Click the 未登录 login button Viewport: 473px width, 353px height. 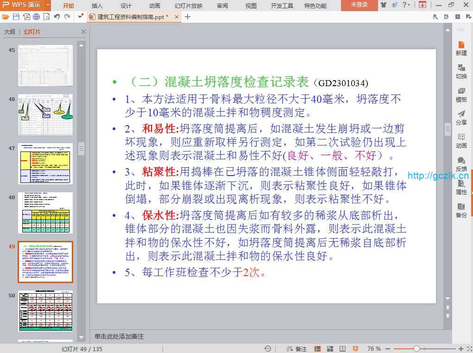(x=359, y=5)
